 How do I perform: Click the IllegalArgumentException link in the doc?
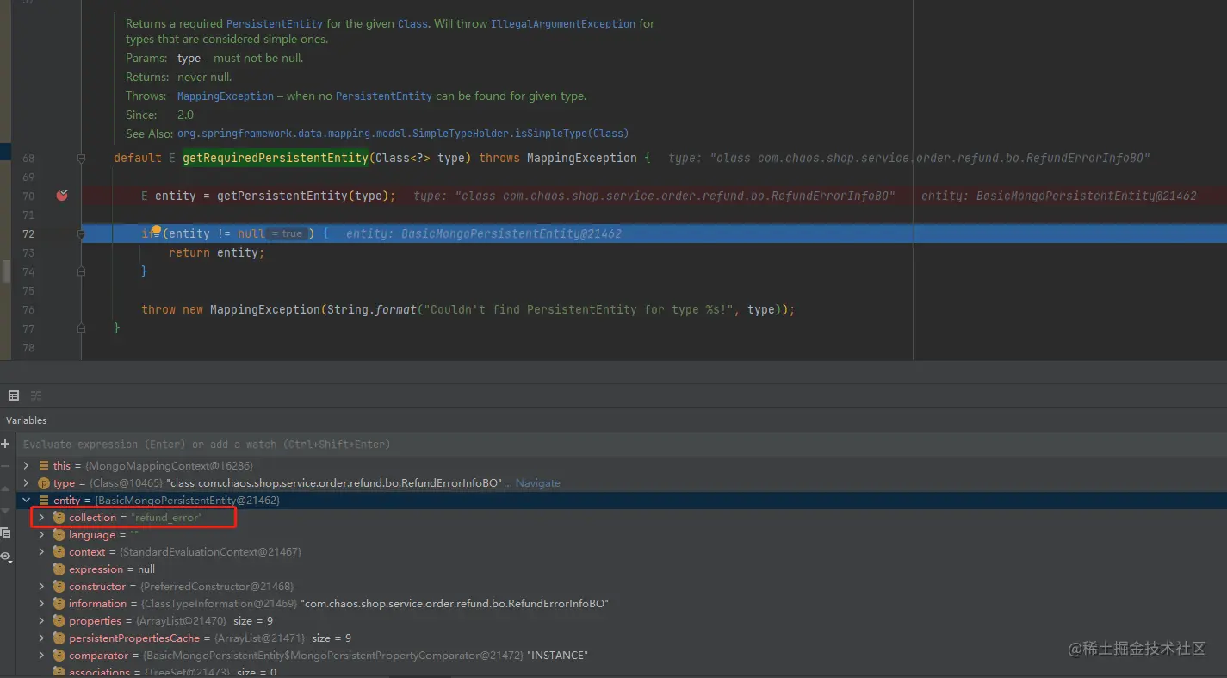pos(563,24)
